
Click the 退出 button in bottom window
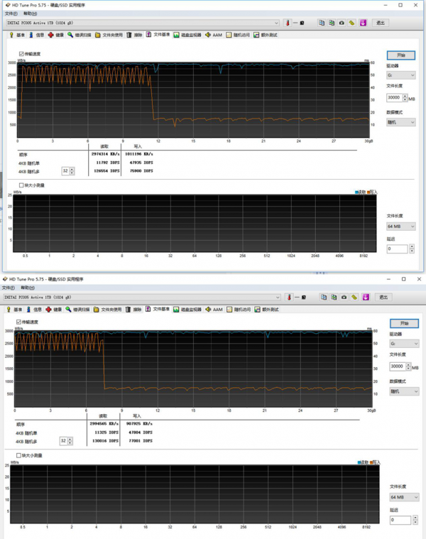point(383,298)
